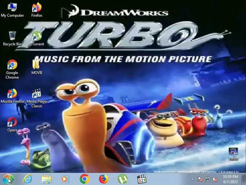The width and height of the screenshot is (246, 185).
Task: Select the MOVIE folder on the desktop
Action: coord(37,67)
